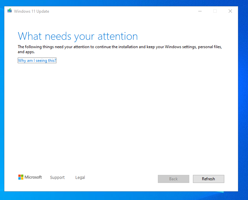248x200 pixels.
Task: Click the Microsoft wordmark text
Action: point(33,177)
